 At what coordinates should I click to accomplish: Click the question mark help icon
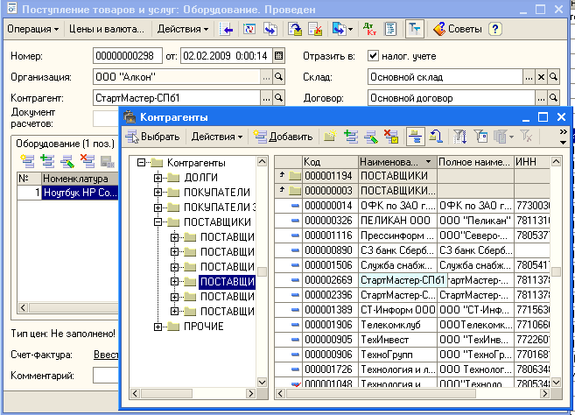pyautogui.click(x=495, y=29)
